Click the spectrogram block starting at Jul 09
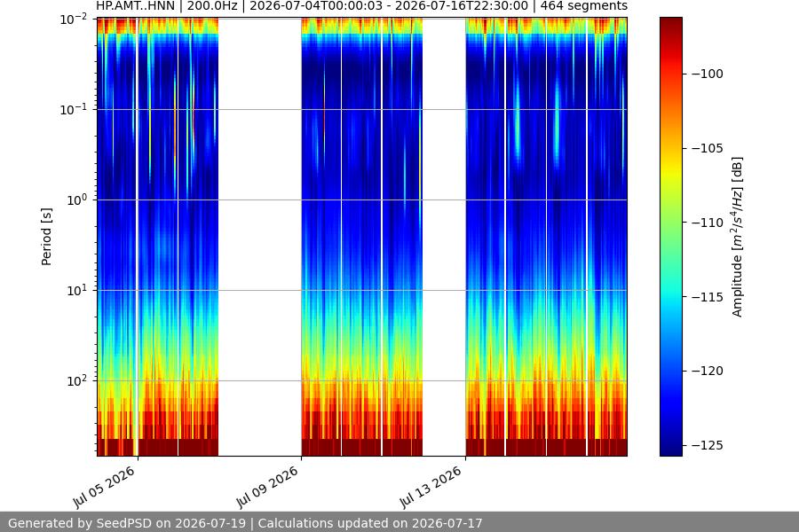 [x=362, y=237]
